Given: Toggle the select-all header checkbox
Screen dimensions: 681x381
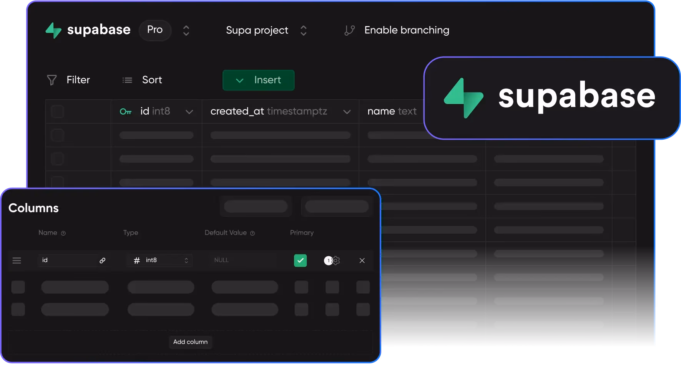Looking at the screenshot, I should [57, 112].
